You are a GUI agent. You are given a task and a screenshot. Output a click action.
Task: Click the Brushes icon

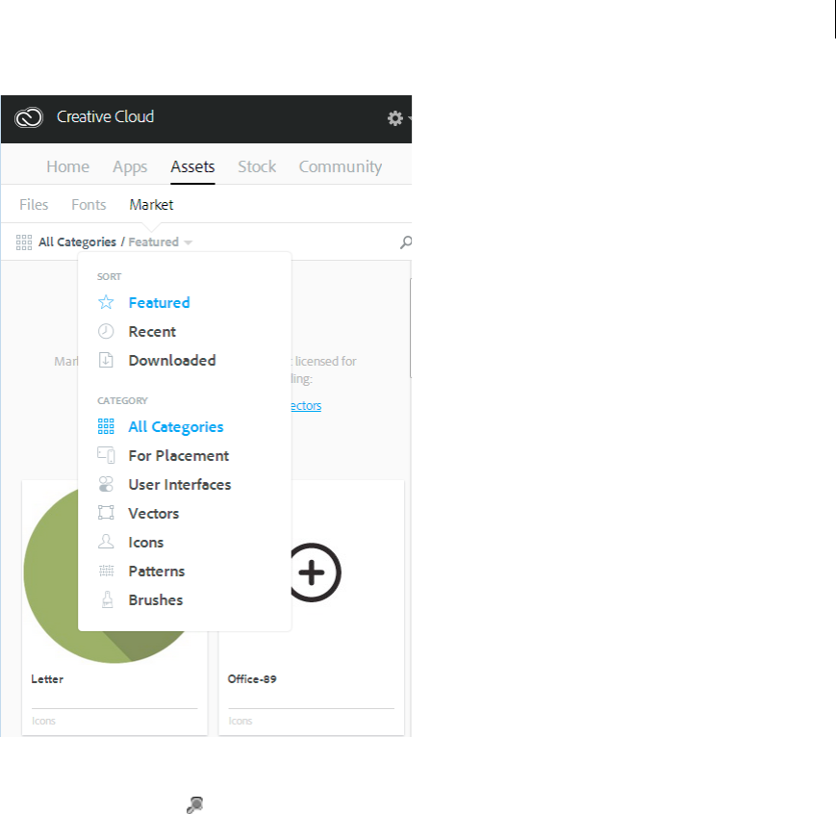click(x=107, y=599)
